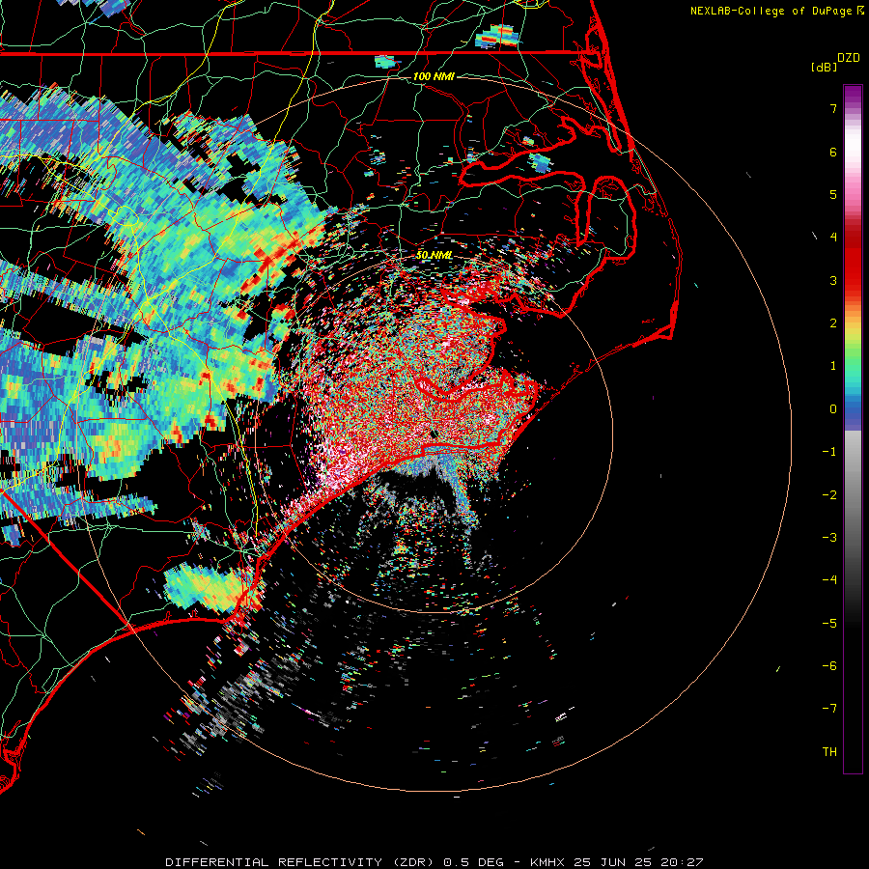
Task: Pick the yellow band near 2 dB
Action: click(x=853, y=330)
